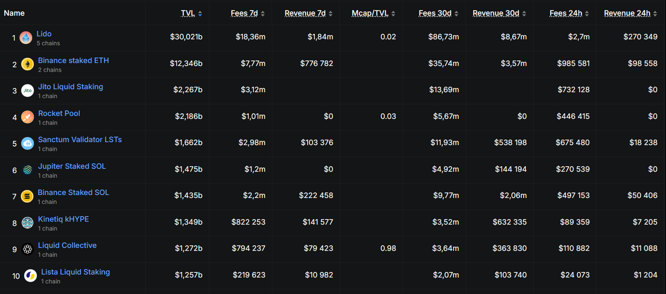This screenshot has width=666, height=294.
Task: Sort by Fees 7d column arrows
Action: click(263, 14)
